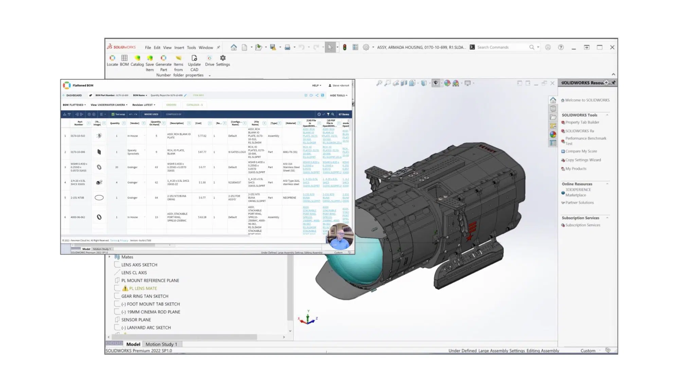Pin the SOLIDWORKS menu bar
679x390 pixels.
218,47
